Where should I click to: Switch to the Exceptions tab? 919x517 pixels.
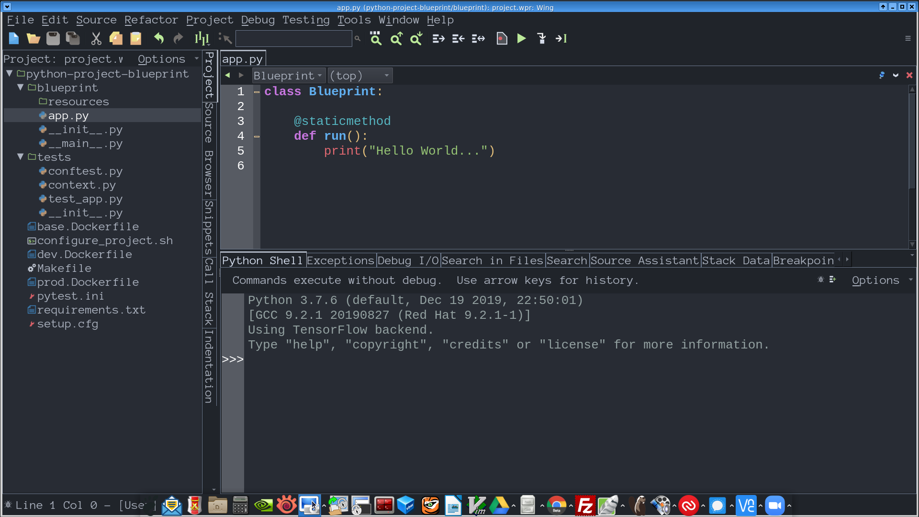[341, 261]
